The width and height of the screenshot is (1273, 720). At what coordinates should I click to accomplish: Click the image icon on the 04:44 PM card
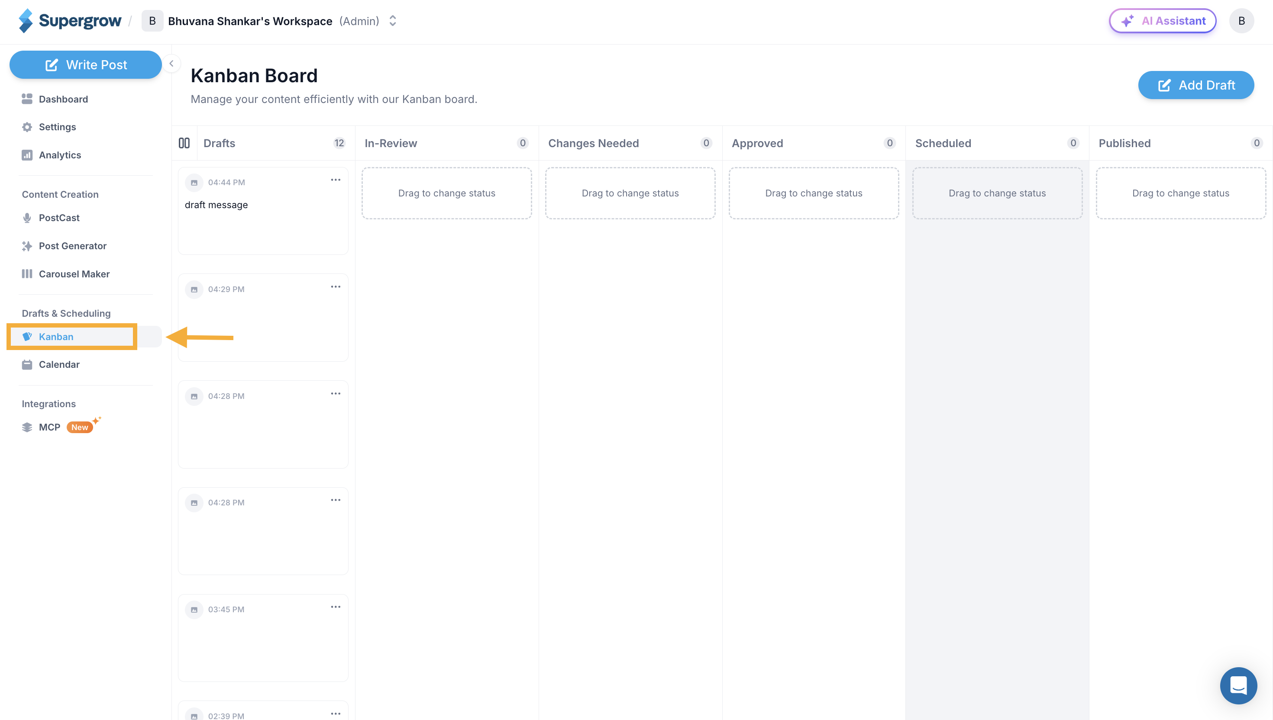pyautogui.click(x=194, y=183)
